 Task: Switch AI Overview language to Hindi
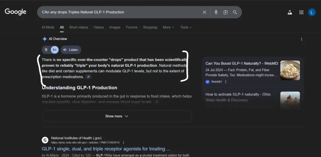pos(46,50)
